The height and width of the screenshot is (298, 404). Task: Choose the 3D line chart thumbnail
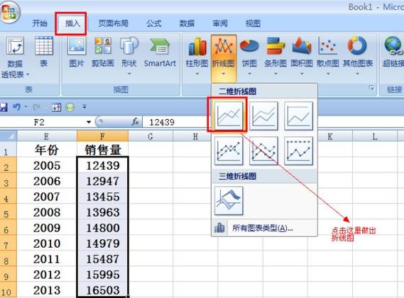tap(229, 201)
